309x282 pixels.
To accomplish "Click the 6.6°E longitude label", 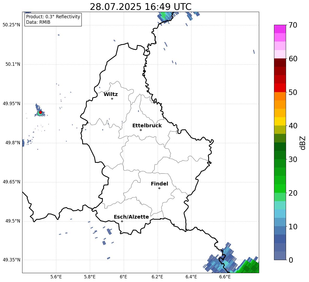I will coord(225,277).
